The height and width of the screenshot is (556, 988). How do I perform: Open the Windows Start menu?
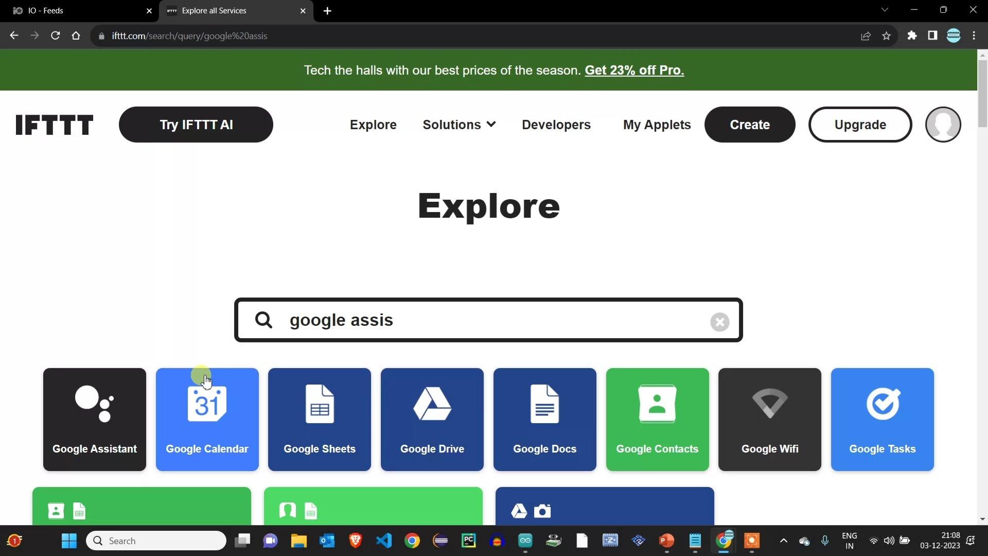click(69, 541)
